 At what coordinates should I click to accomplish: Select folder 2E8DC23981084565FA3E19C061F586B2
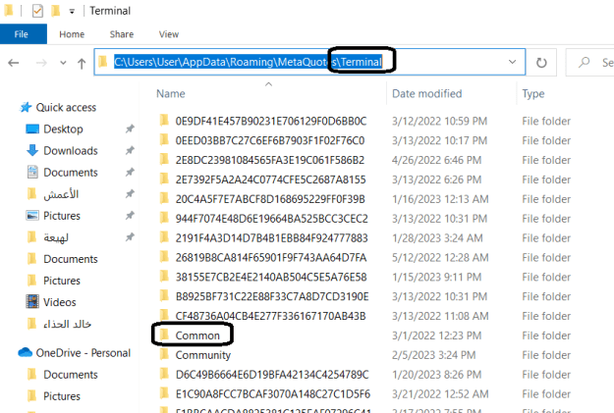pos(270,160)
